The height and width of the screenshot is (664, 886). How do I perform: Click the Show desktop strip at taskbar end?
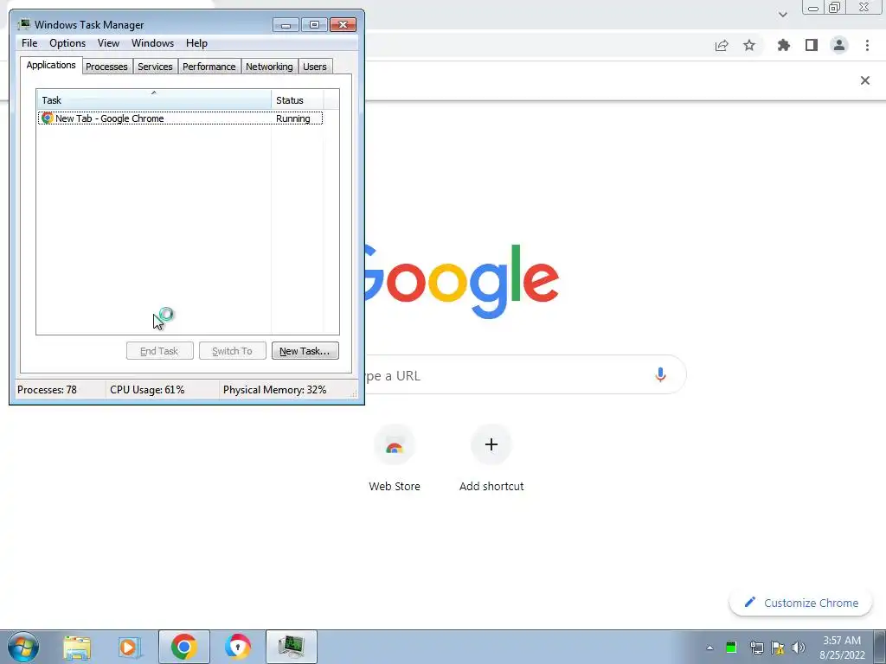[880, 647]
